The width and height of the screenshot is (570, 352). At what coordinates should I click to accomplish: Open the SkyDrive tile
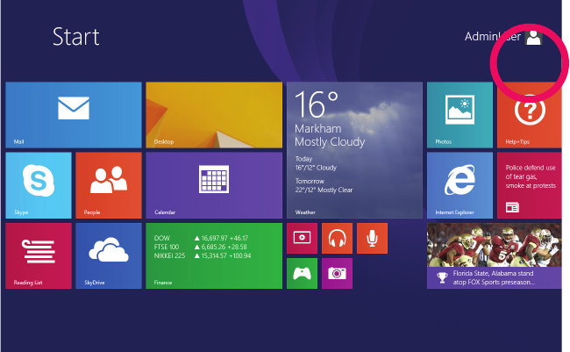[109, 256]
